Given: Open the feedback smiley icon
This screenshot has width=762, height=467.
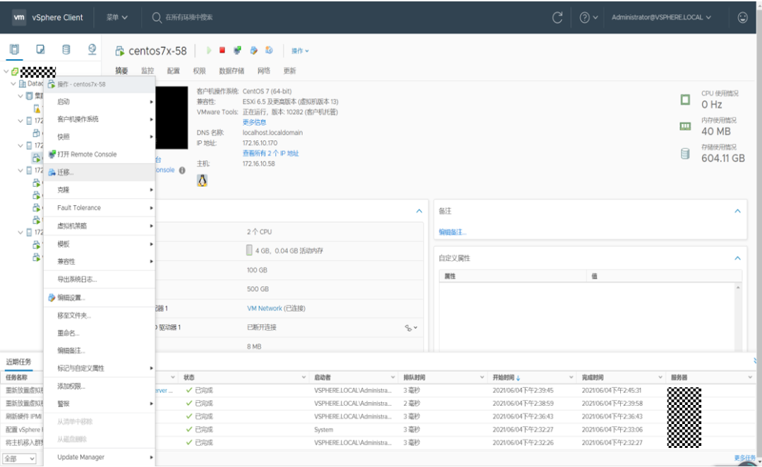Looking at the screenshot, I should pyautogui.click(x=742, y=18).
